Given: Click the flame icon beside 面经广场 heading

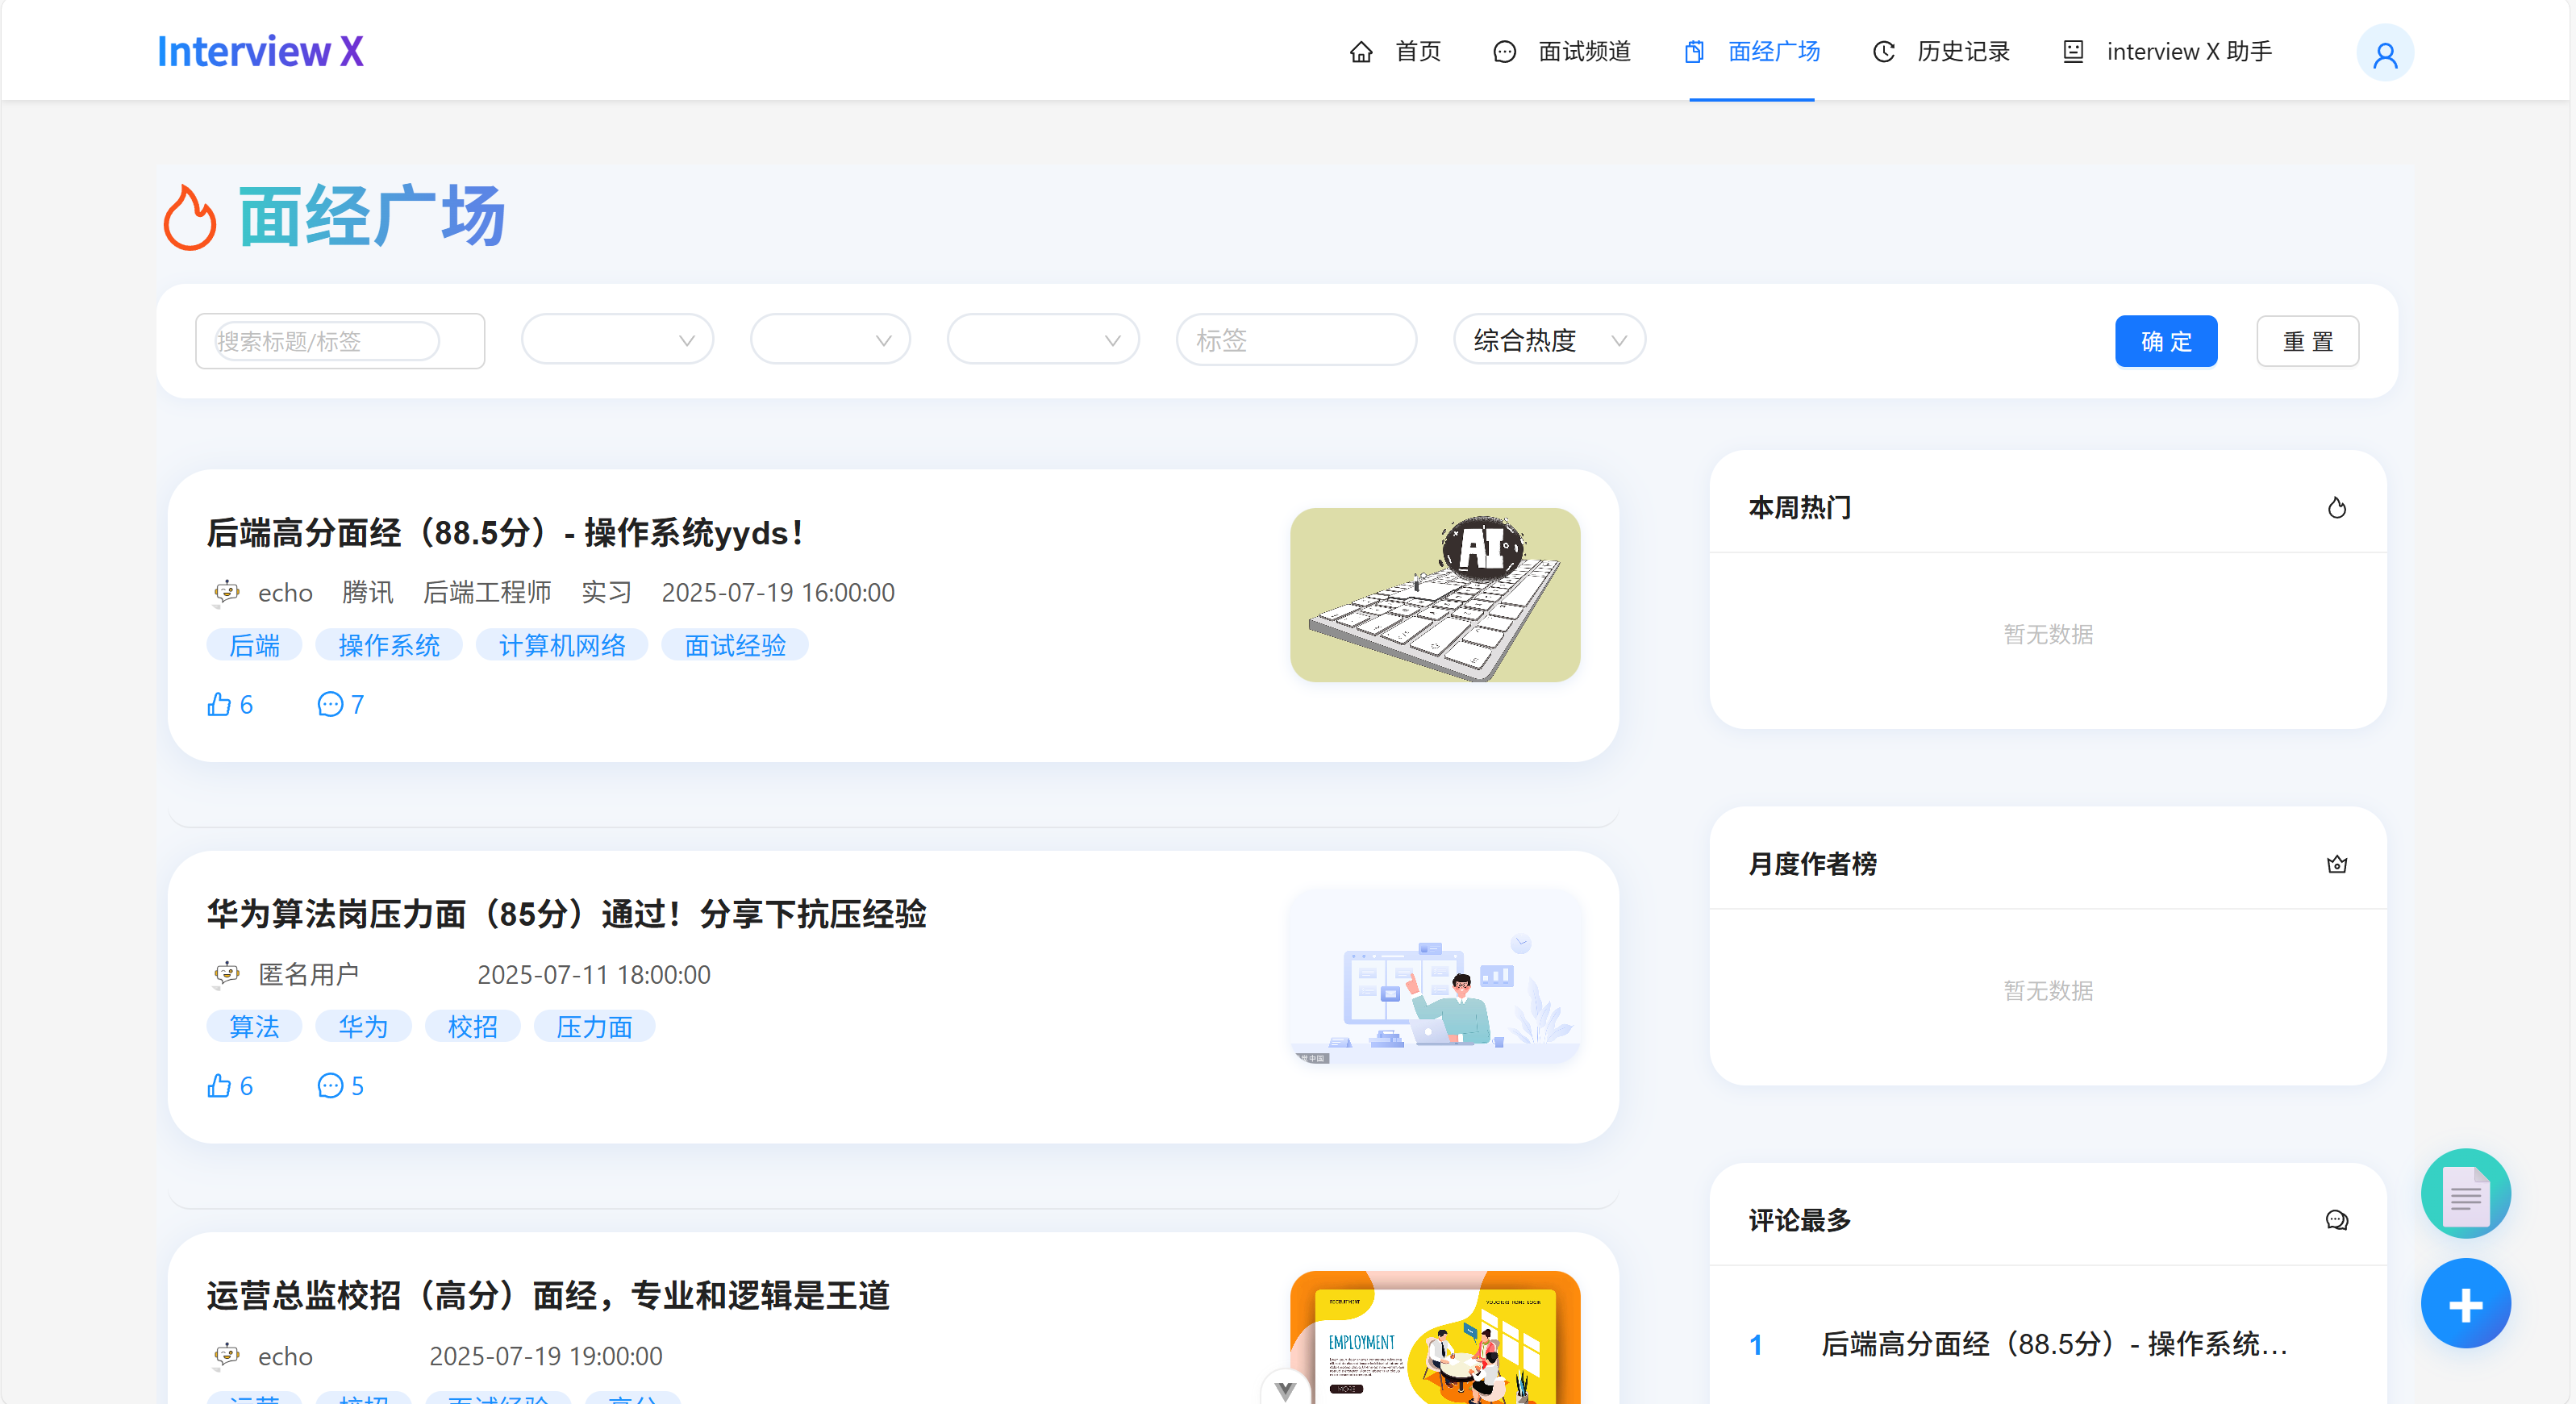Looking at the screenshot, I should [x=189, y=217].
